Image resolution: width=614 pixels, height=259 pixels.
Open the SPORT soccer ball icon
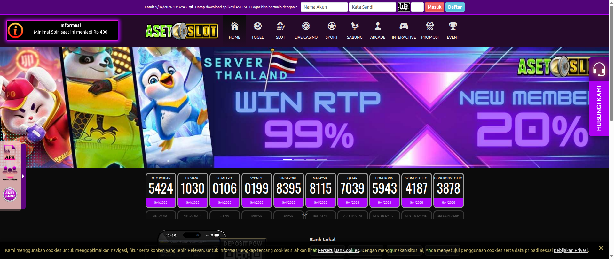[332, 26]
